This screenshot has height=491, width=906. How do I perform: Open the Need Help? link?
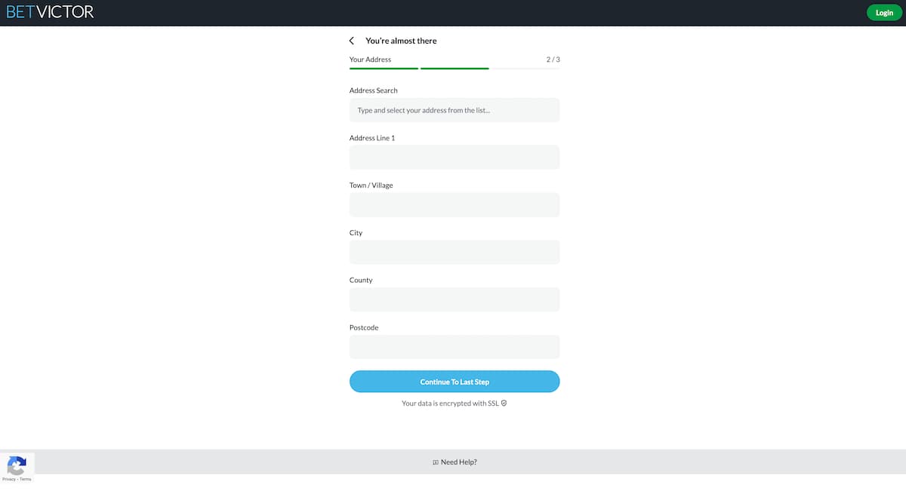click(x=459, y=462)
